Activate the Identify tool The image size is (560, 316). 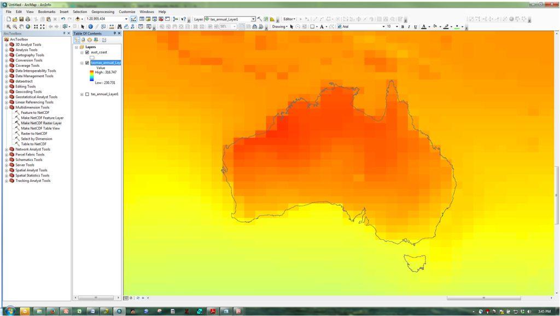pos(91,26)
